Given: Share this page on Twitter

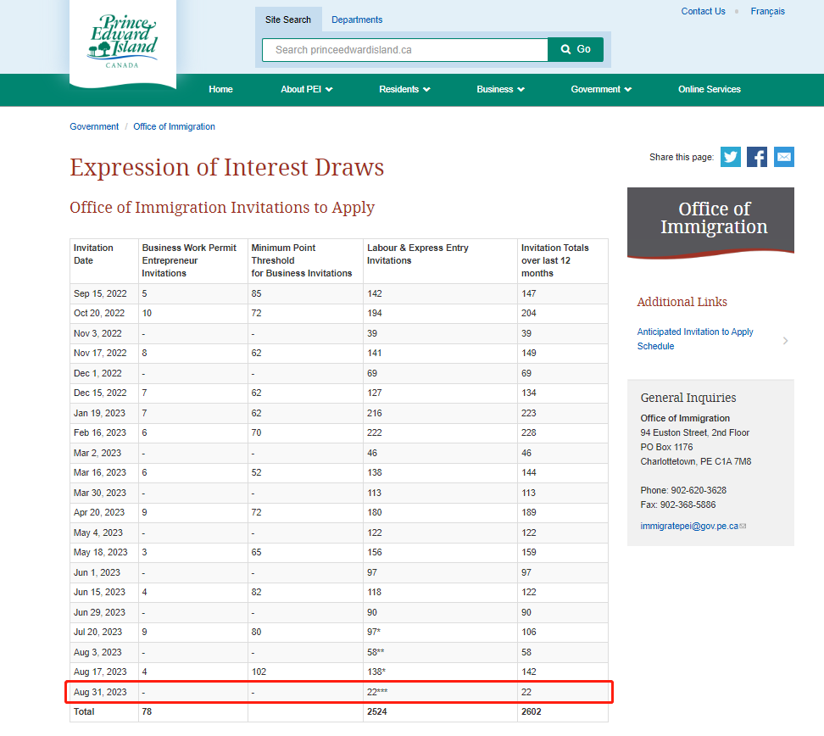Looking at the screenshot, I should (x=730, y=157).
